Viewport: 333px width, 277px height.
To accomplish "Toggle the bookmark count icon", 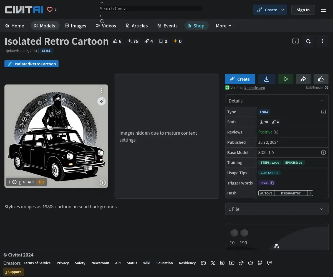I will pyautogui.click(x=163, y=41).
